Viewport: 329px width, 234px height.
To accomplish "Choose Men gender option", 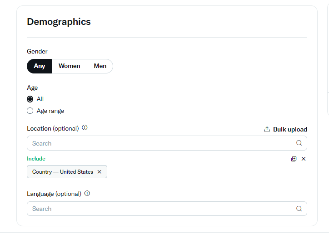I will [100, 66].
